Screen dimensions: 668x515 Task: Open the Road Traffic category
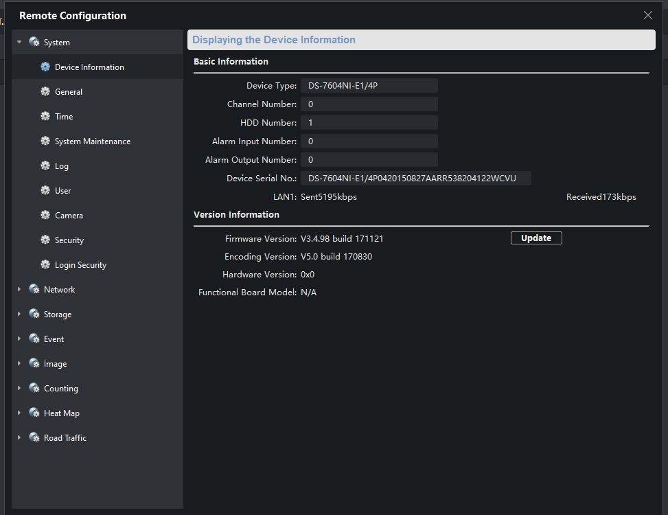tap(65, 438)
